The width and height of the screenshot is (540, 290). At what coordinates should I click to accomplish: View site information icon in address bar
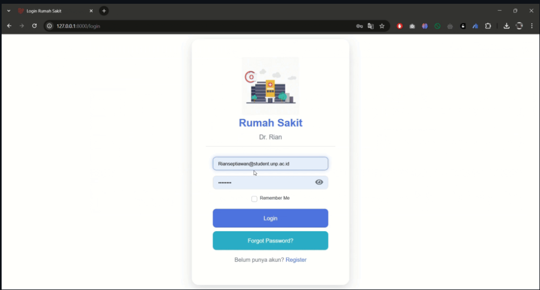(50, 26)
